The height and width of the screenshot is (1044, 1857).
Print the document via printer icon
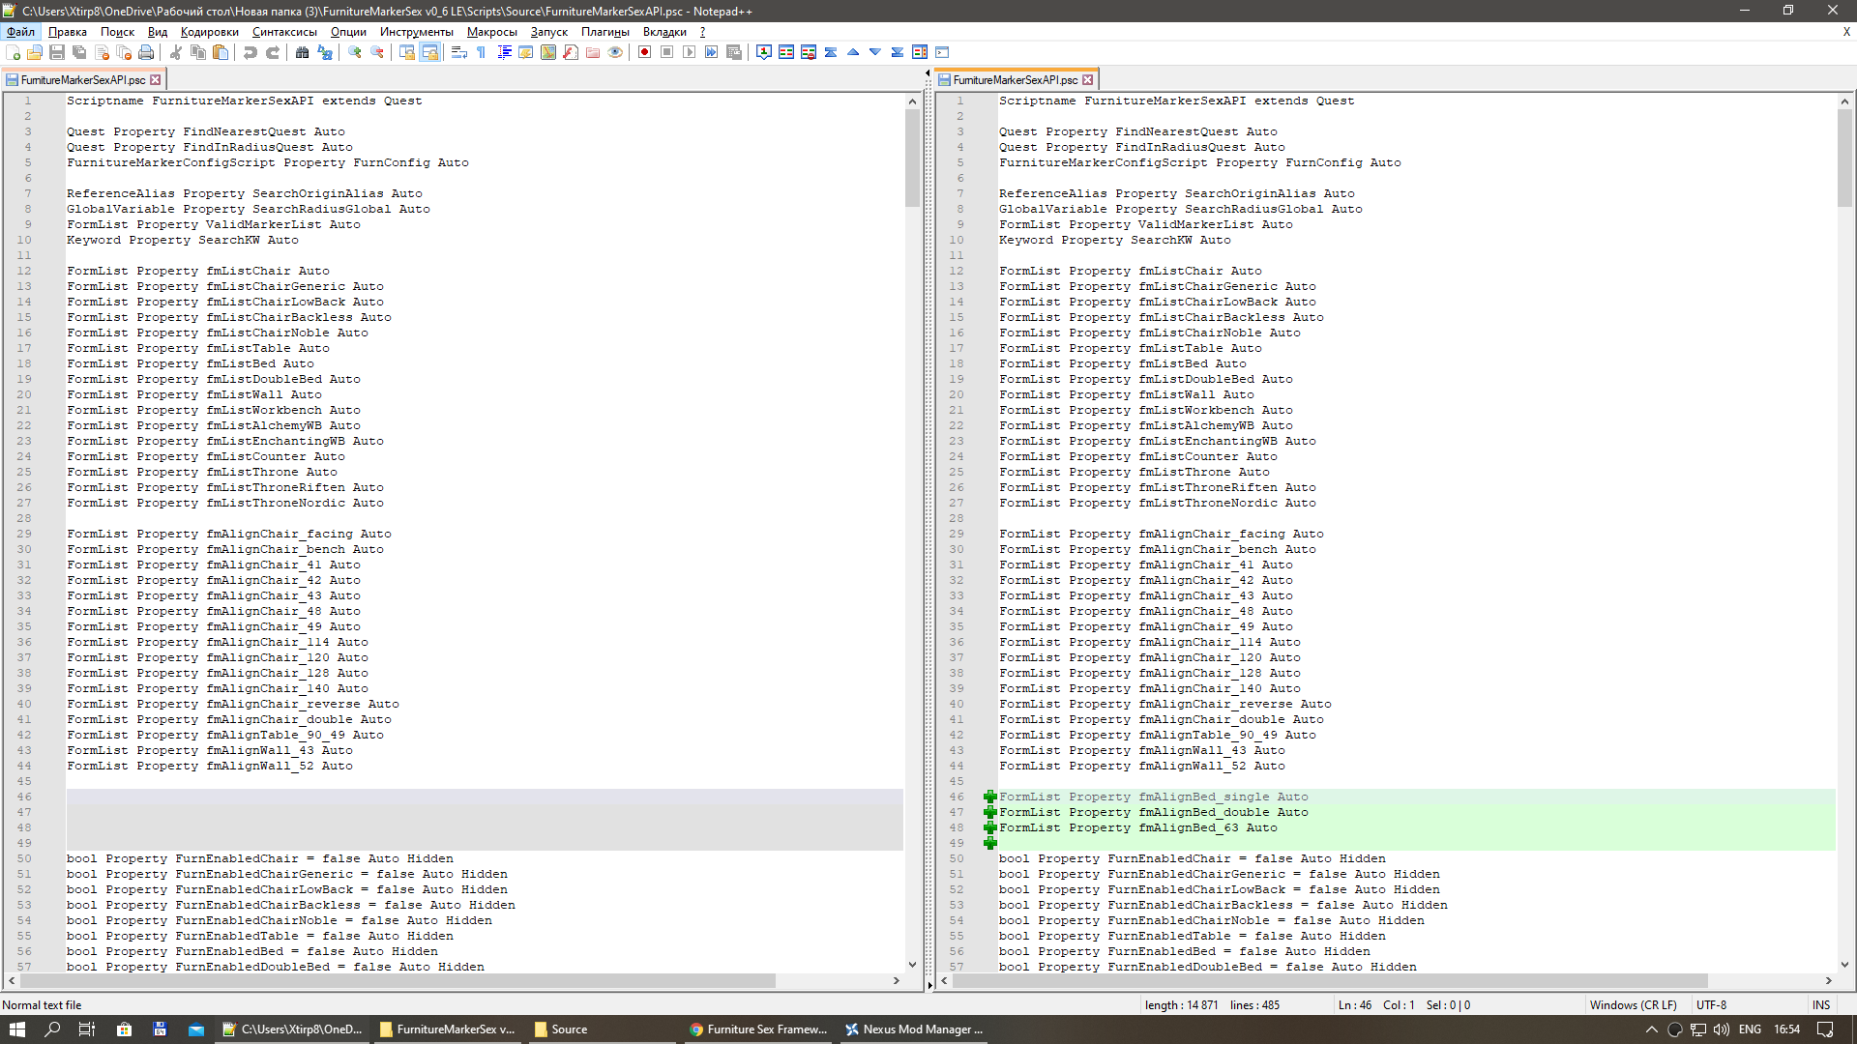pyautogui.click(x=146, y=52)
